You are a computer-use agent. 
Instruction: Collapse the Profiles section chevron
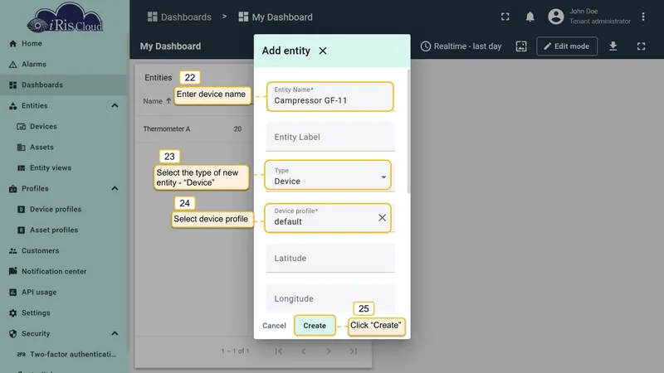point(115,189)
